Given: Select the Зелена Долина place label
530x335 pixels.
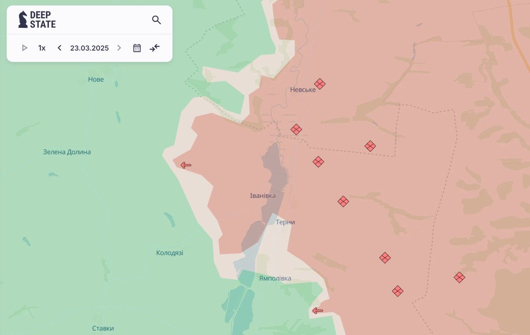Looking at the screenshot, I should click(x=67, y=152).
